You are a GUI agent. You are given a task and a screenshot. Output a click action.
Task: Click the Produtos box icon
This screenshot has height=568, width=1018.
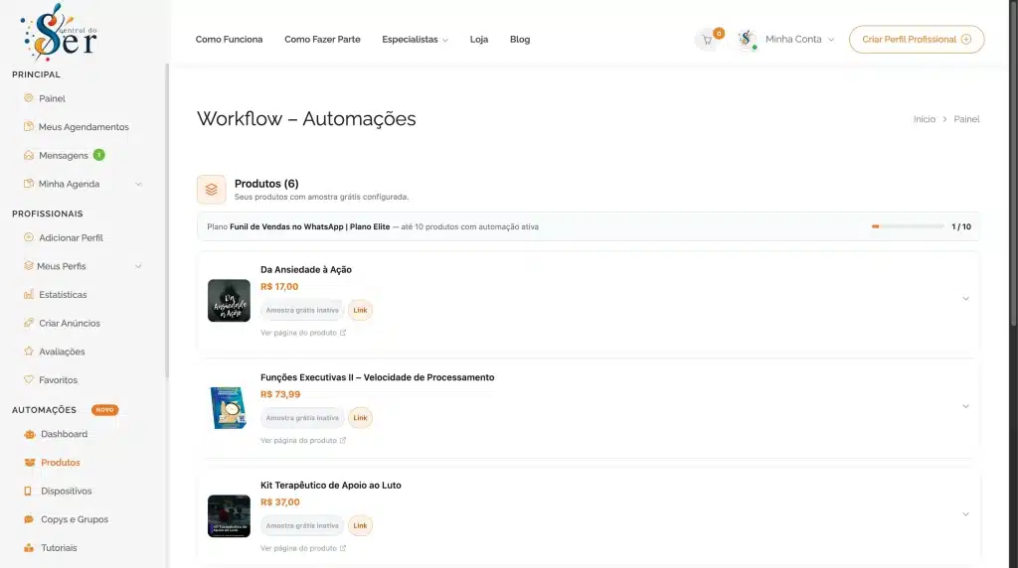click(x=29, y=463)
